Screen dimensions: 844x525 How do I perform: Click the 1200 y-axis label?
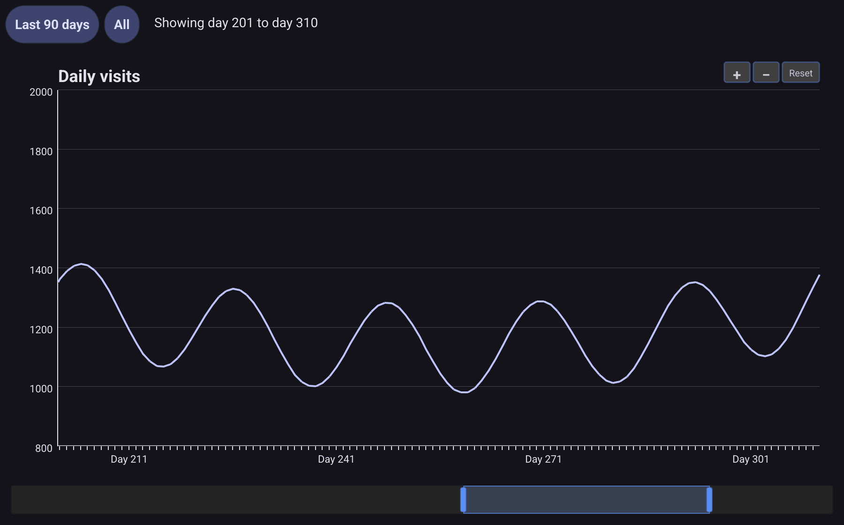click(41, 330)
